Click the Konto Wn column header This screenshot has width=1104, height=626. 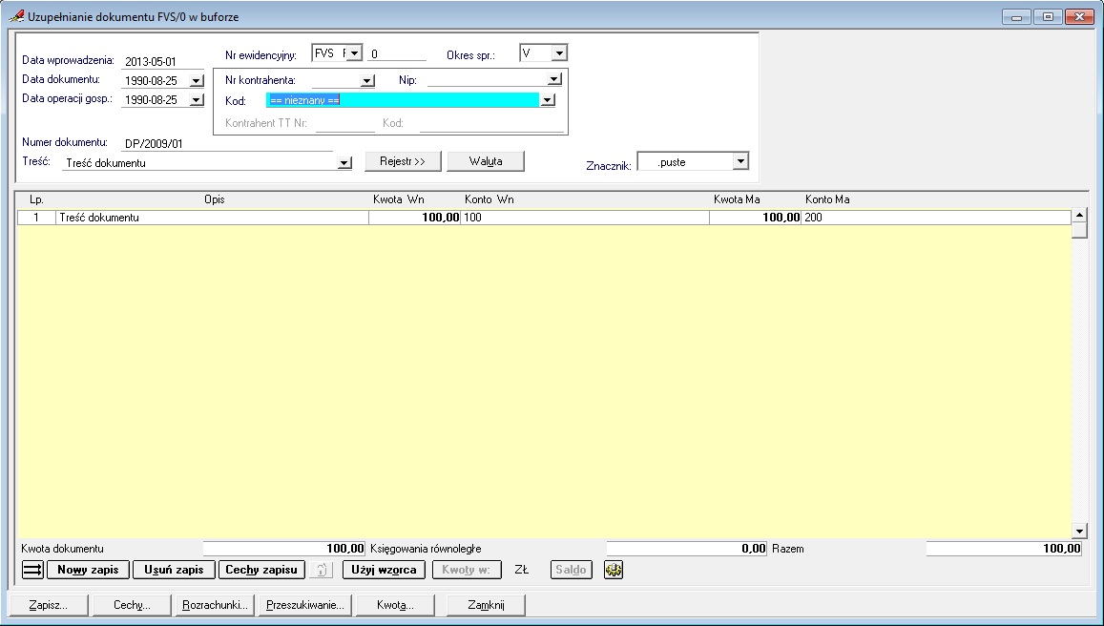489,199
